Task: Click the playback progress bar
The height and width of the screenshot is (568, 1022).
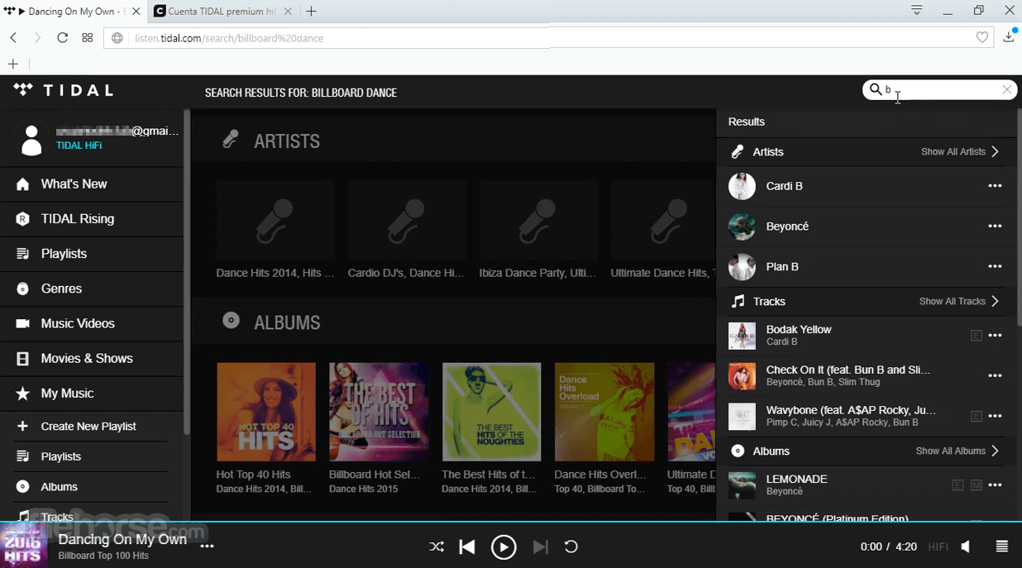Action: pyautogui.click(x=511, y=522)
